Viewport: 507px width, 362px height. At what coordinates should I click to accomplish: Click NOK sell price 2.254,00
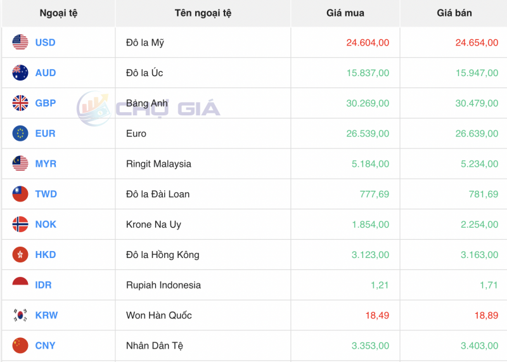[x=480, y=224]
